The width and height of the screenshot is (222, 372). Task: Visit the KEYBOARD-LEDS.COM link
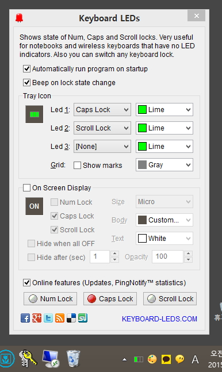(159, 319)
